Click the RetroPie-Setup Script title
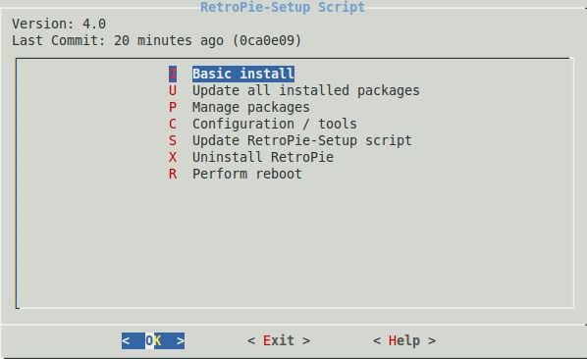 pyautogui.click(x=283, y=7)
